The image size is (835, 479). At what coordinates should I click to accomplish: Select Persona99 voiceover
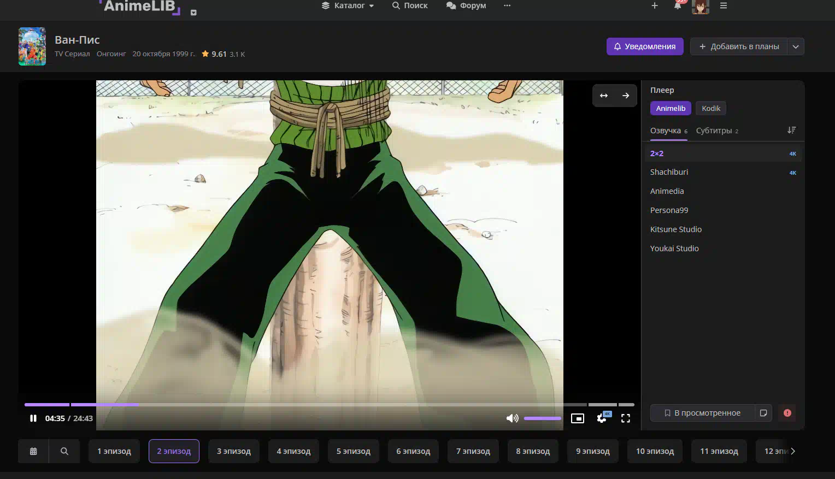[723, 210]
